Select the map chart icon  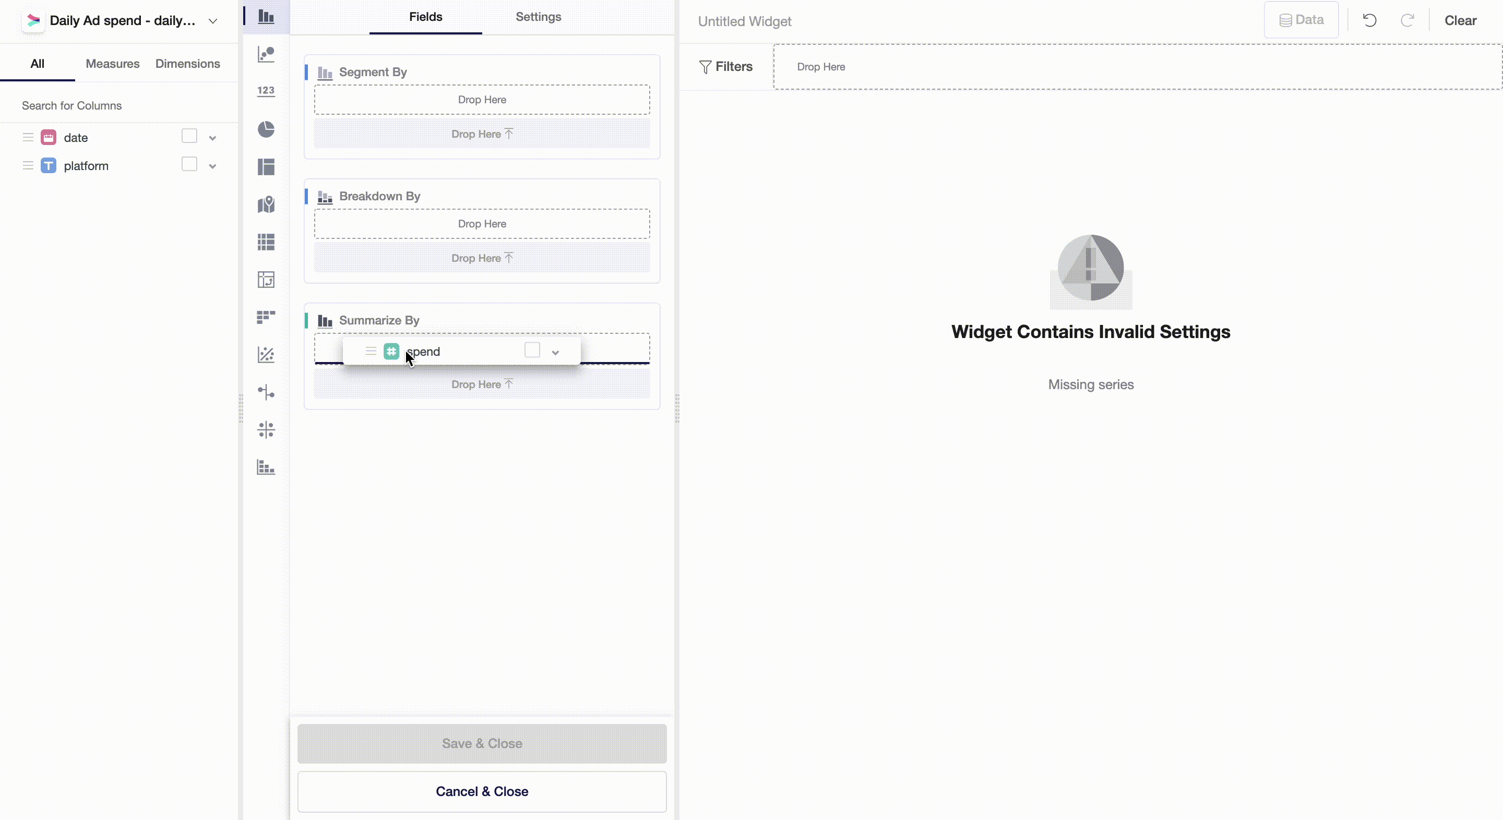click(x=266, y=204)
